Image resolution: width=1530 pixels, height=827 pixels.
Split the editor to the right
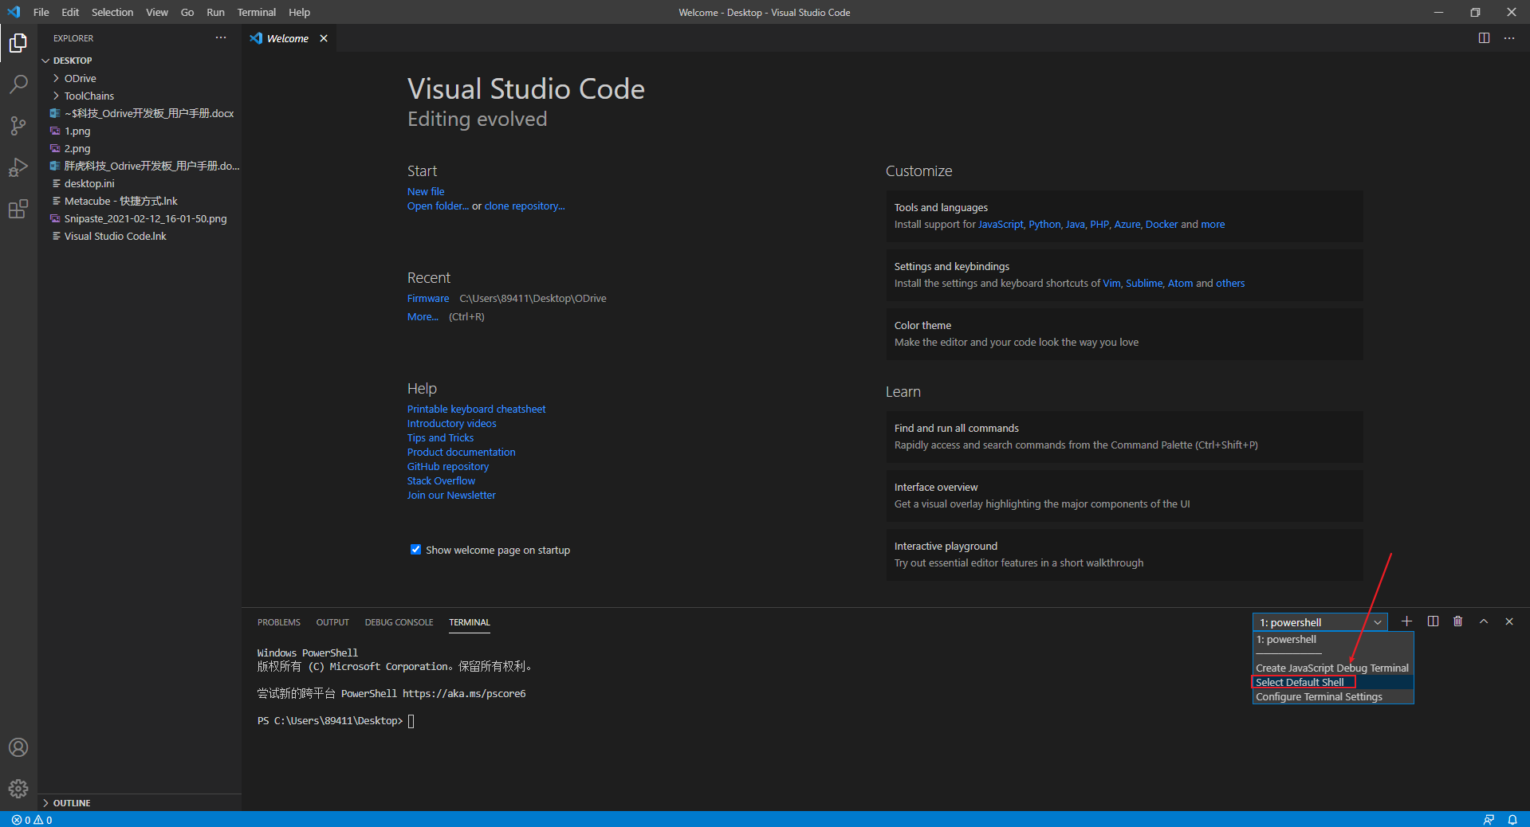[x=1484, y=38]
